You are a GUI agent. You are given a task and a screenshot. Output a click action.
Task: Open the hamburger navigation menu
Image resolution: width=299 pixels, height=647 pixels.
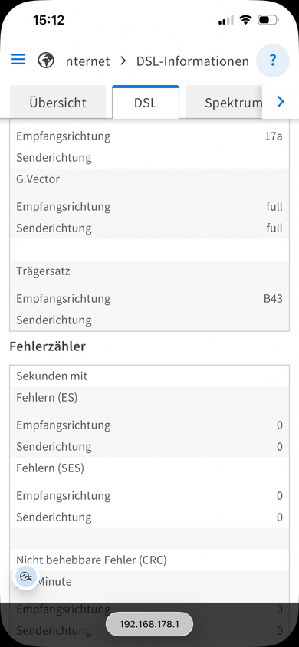pos(18,60)
